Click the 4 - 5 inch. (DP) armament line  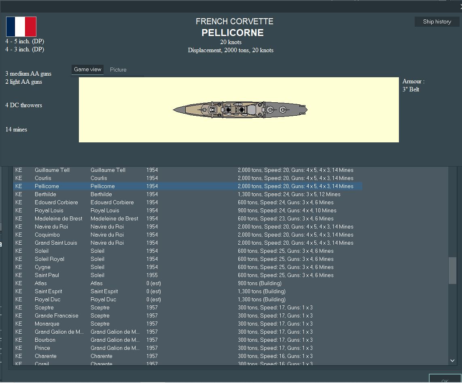point(25,41)
